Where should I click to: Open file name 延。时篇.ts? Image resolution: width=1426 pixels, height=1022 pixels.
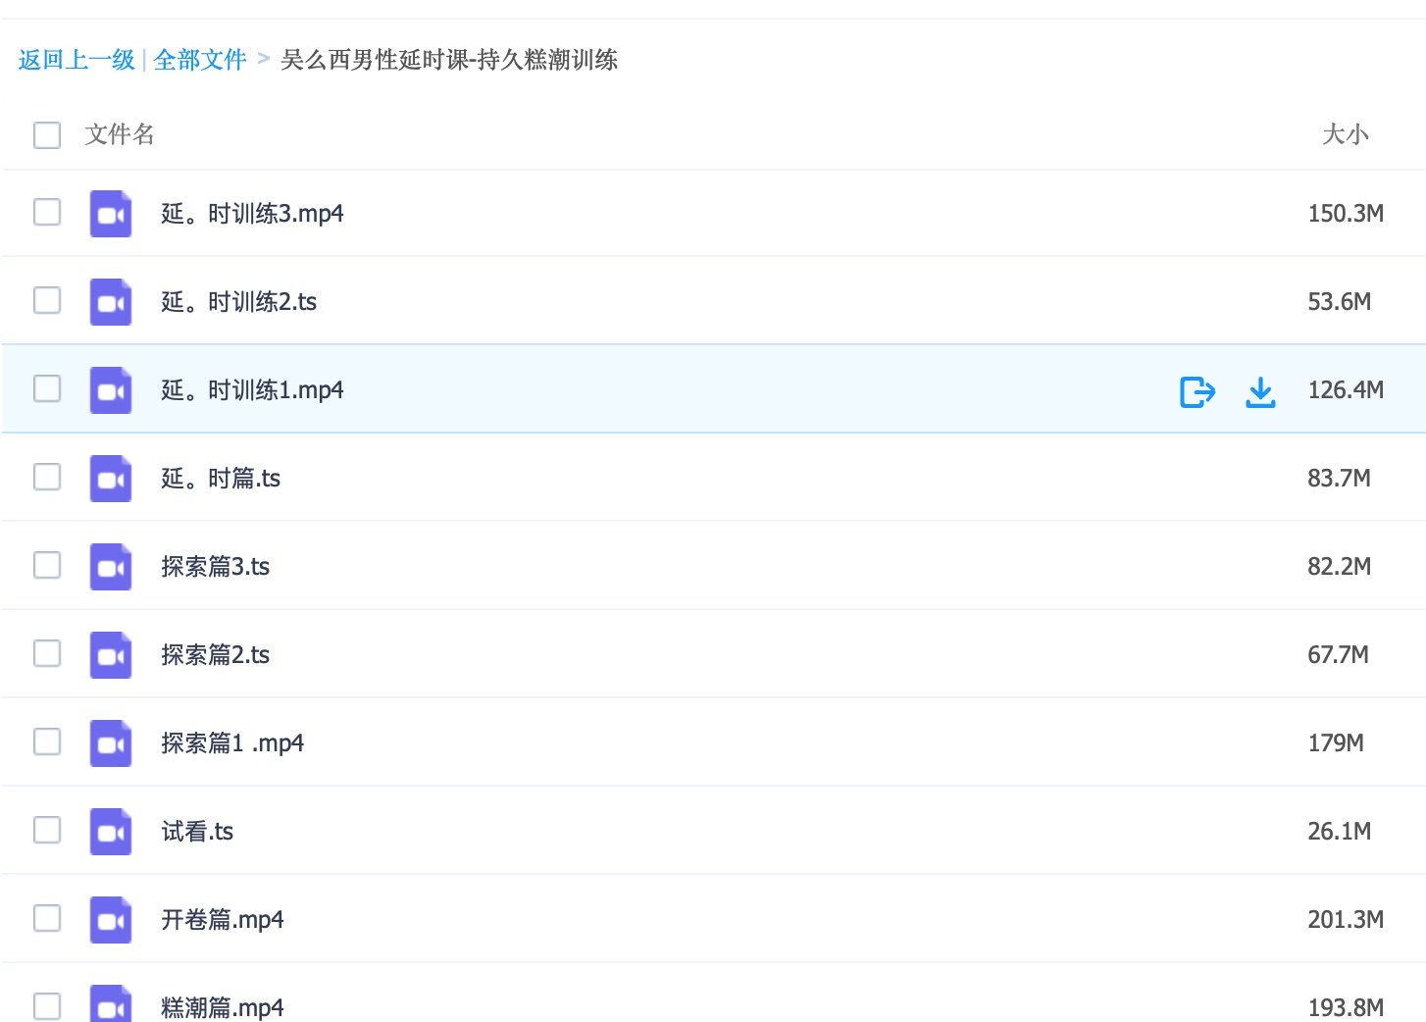(221, 479)
